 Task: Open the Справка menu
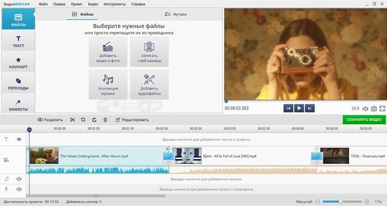(x=138, y=4)
